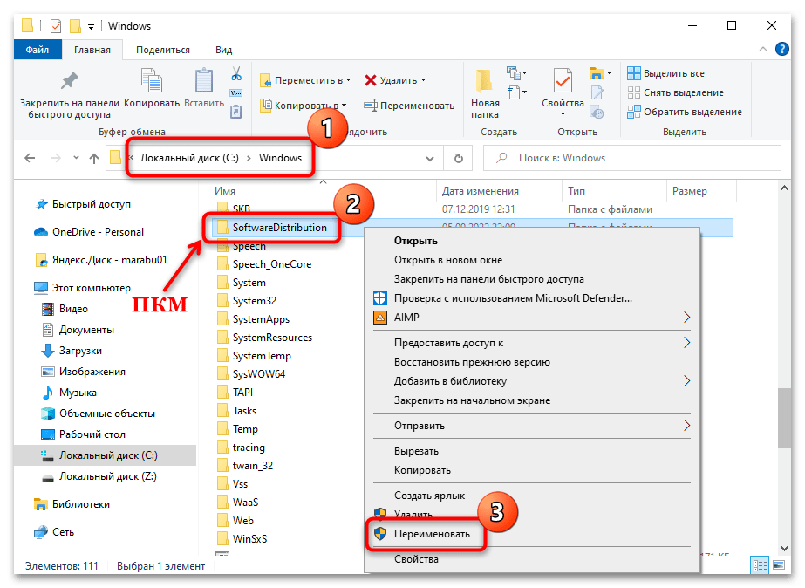805x588 pixels.
Task: Click the file list vertical scrollbar thumb
Action: [784, 418]
